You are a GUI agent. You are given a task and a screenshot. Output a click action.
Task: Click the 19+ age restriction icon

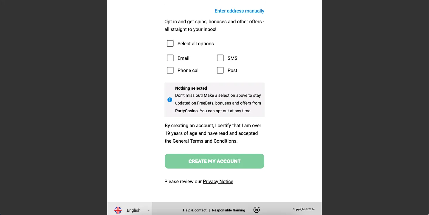(257, 210)
